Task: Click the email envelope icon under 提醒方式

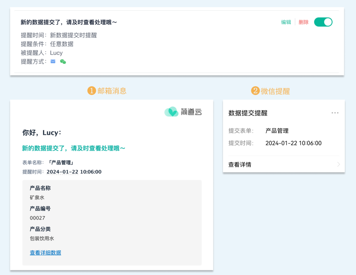Action: coord(53,62)
